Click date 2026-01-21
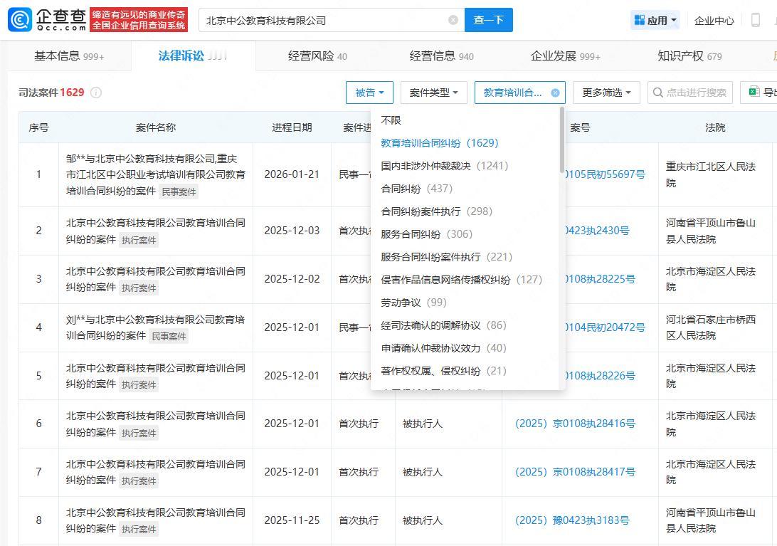 292,174
